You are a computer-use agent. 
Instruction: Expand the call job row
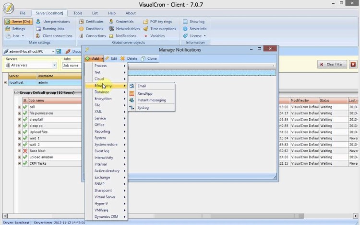(20, 107)
